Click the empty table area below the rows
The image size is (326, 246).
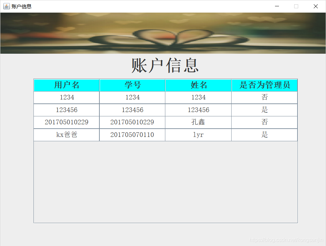click(165, 182)
